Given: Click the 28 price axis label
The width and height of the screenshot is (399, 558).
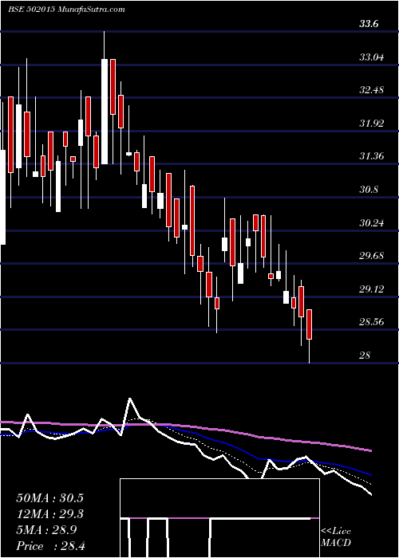Looking at the screenshot, I should [365, 356].
